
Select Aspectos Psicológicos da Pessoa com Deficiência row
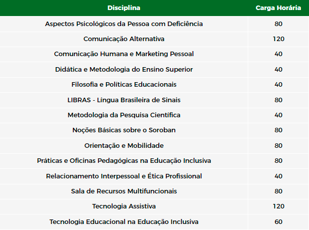[155, 24]
